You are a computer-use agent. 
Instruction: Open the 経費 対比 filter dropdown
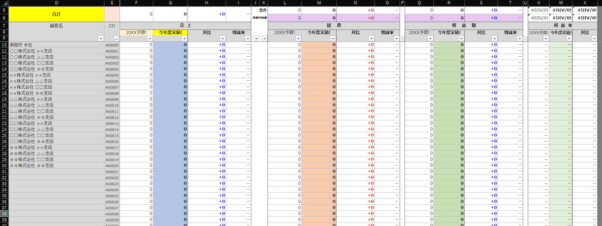[x=371, y=38]
